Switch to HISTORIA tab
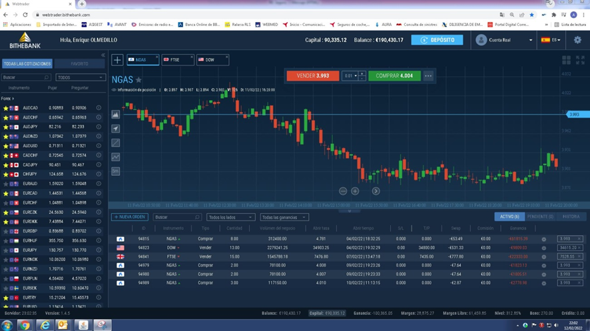 tap(571, 216)
